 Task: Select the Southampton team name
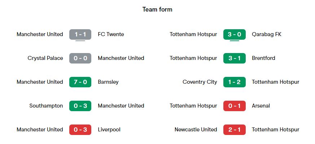46,106
